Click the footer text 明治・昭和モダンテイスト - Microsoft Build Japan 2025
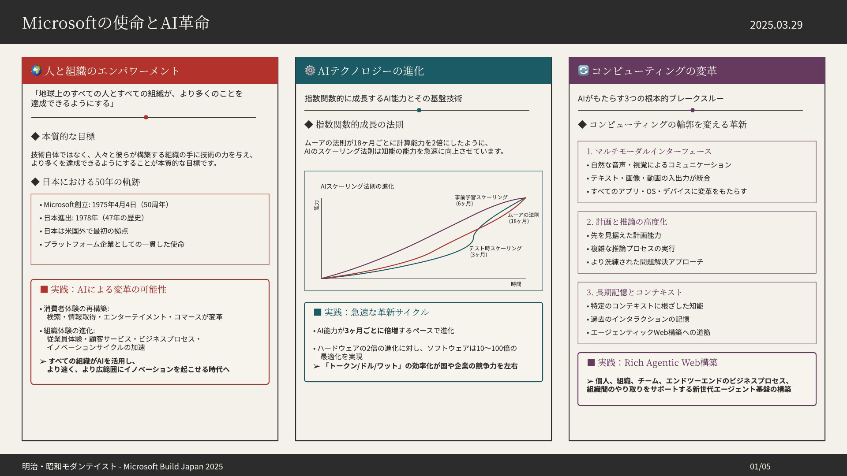847x476 pixels. [x=123, y=466]
